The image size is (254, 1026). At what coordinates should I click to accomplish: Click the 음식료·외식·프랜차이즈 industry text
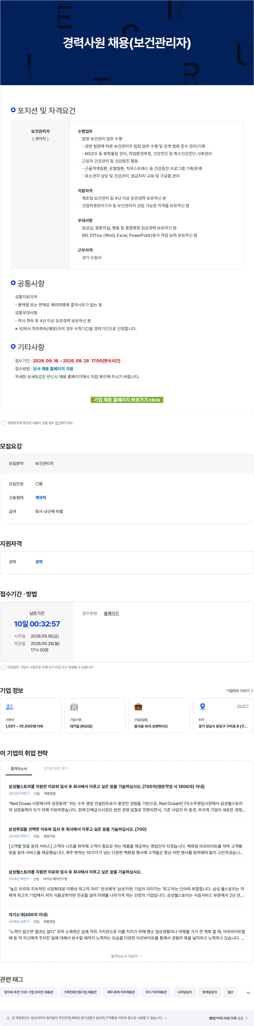[151, 726]
